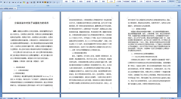
Task: Click the macro recording icon in status bar
Action: tap(24, 98)
